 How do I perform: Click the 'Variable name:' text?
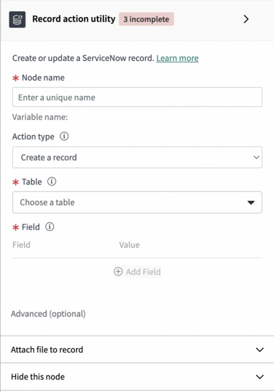click(x=40, y=117)
